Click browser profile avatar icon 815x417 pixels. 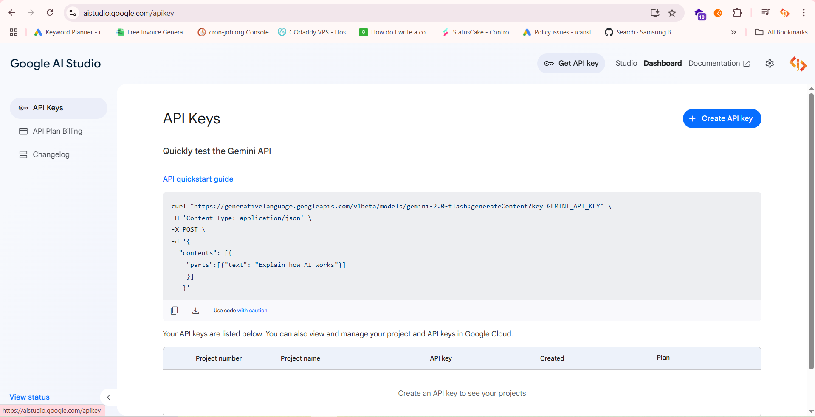tap(784, 13)
